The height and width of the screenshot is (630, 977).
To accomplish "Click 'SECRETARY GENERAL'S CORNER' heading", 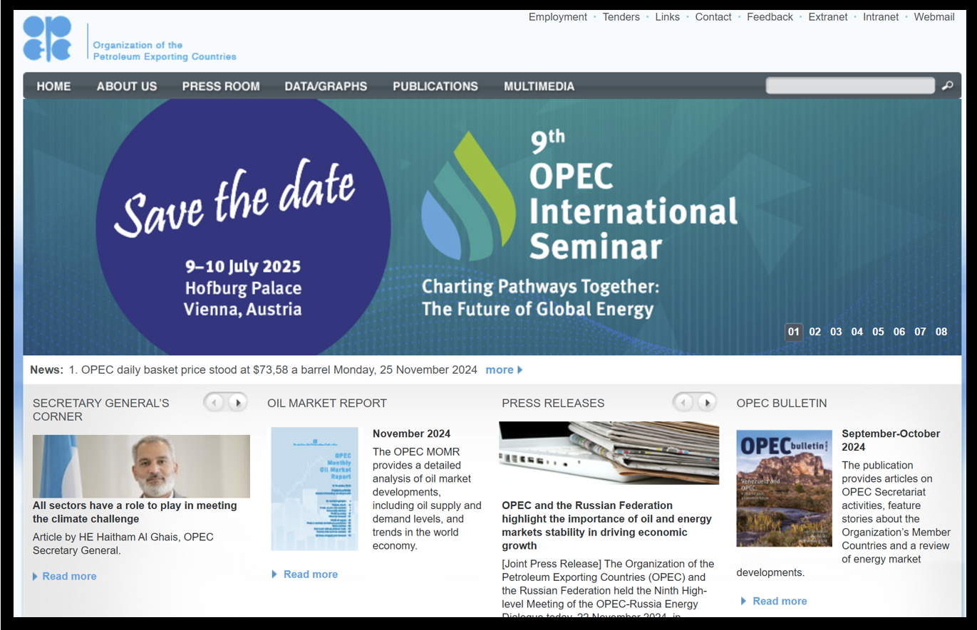I will [101, 409].
